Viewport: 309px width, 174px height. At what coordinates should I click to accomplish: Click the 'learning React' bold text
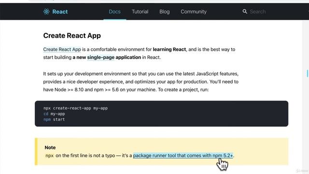pos(169,49)
